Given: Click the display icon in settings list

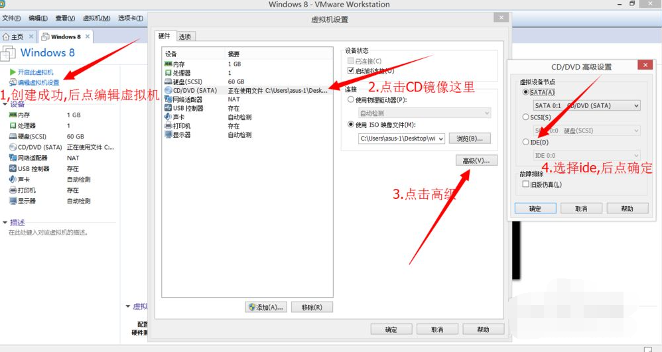Looking at the screenshot, I should (168, 135).
